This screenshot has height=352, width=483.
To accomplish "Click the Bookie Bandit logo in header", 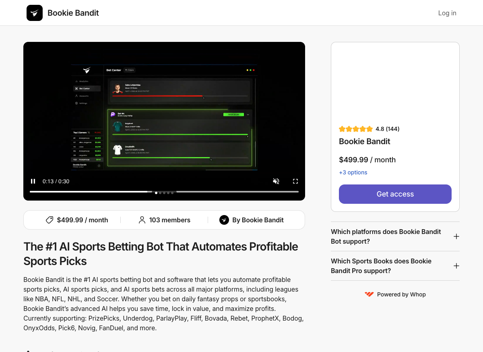I will click(x=35, y=13).
